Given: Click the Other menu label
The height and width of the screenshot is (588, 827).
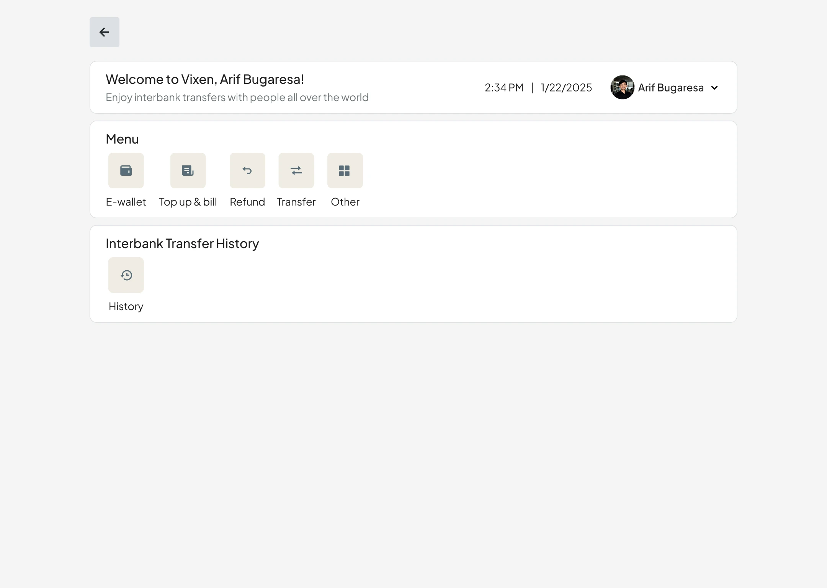Looking at the screenshot, I should [345, 202].
